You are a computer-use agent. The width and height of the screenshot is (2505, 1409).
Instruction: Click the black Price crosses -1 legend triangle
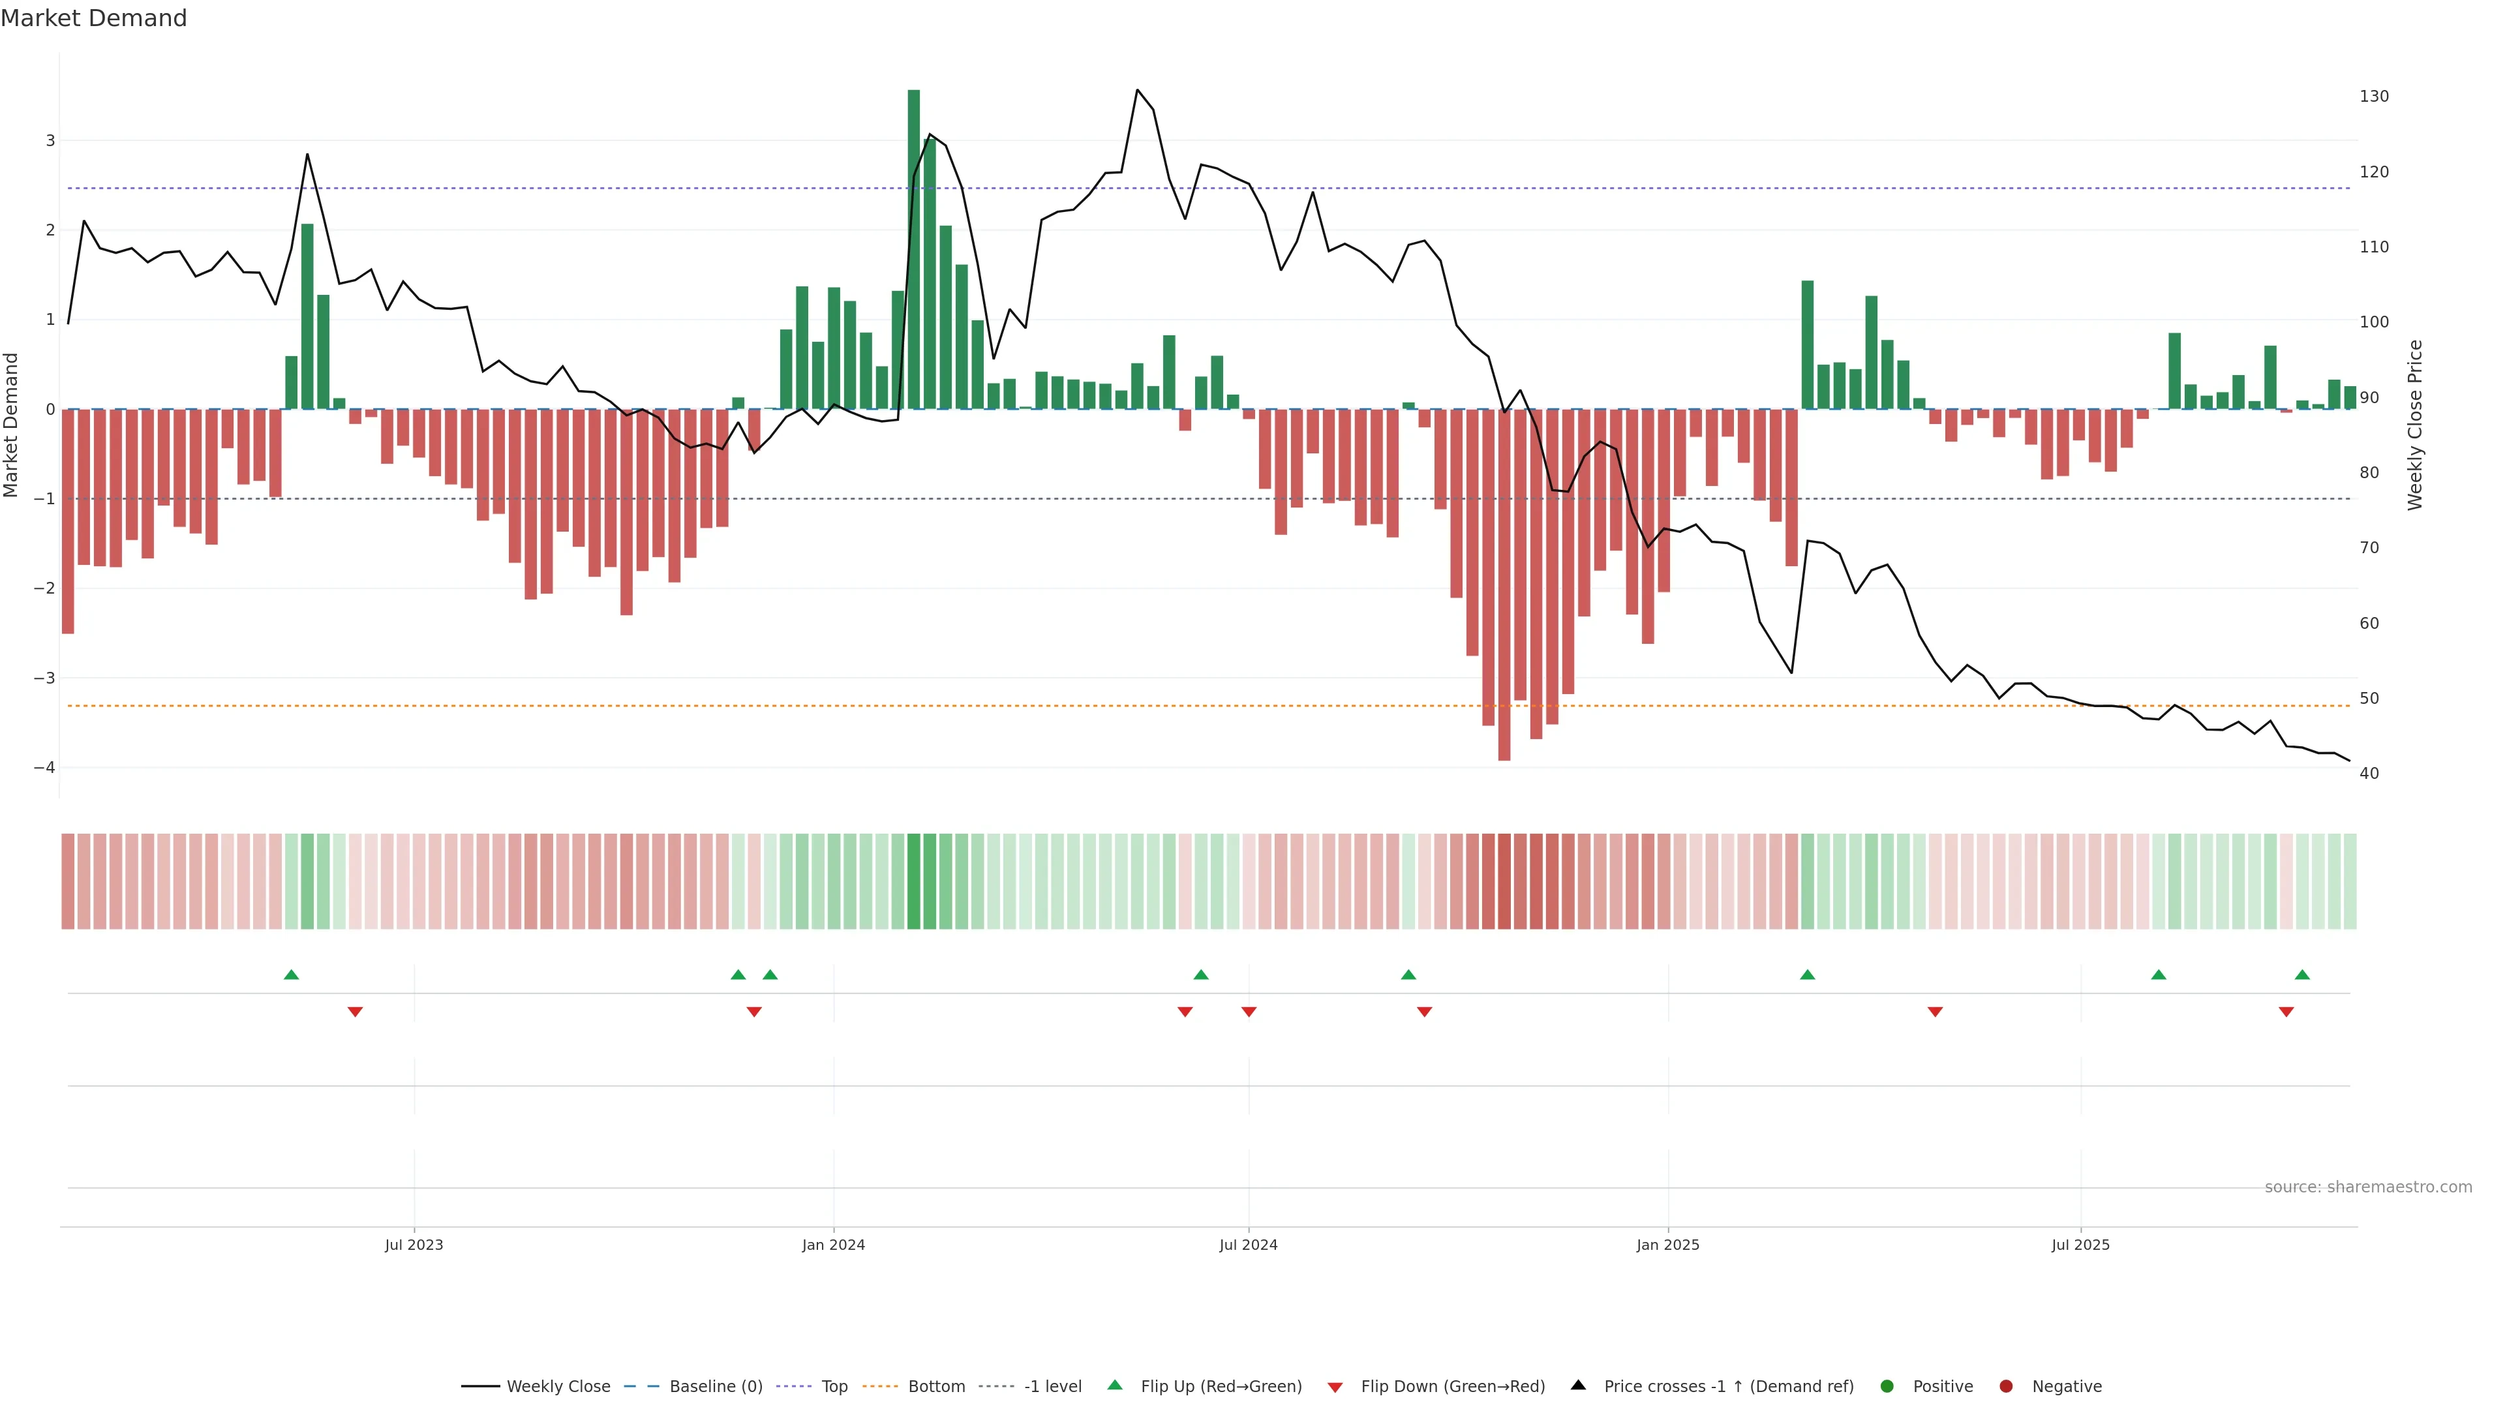pos(1578,1385)
